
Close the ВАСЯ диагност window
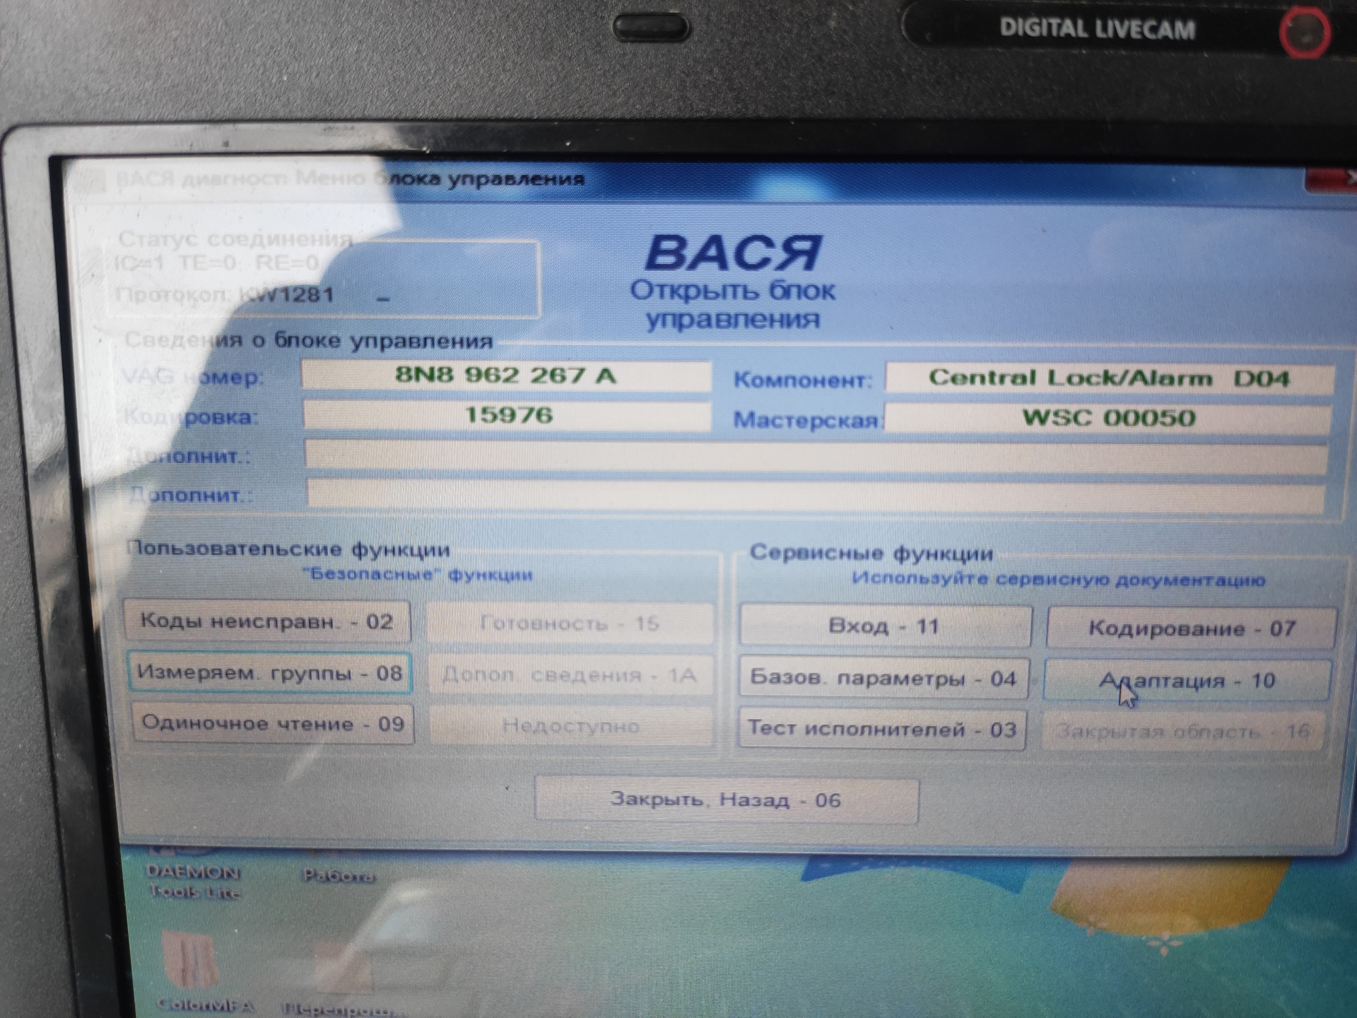tap(1334, 179)
